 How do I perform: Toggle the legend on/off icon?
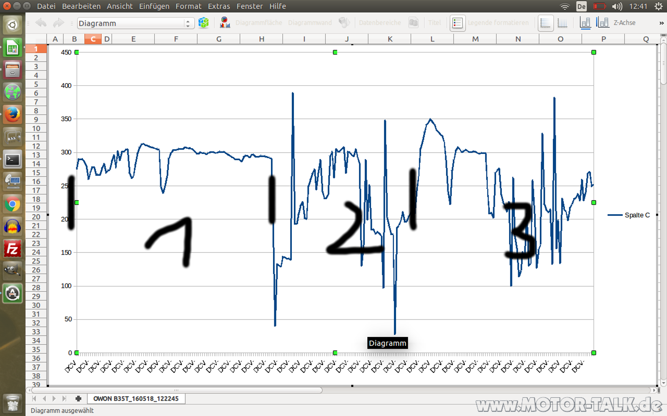point(457,23)
